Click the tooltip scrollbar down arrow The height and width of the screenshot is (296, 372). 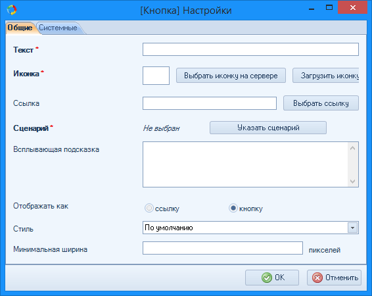pyautogui.click(x=352, y=182)
